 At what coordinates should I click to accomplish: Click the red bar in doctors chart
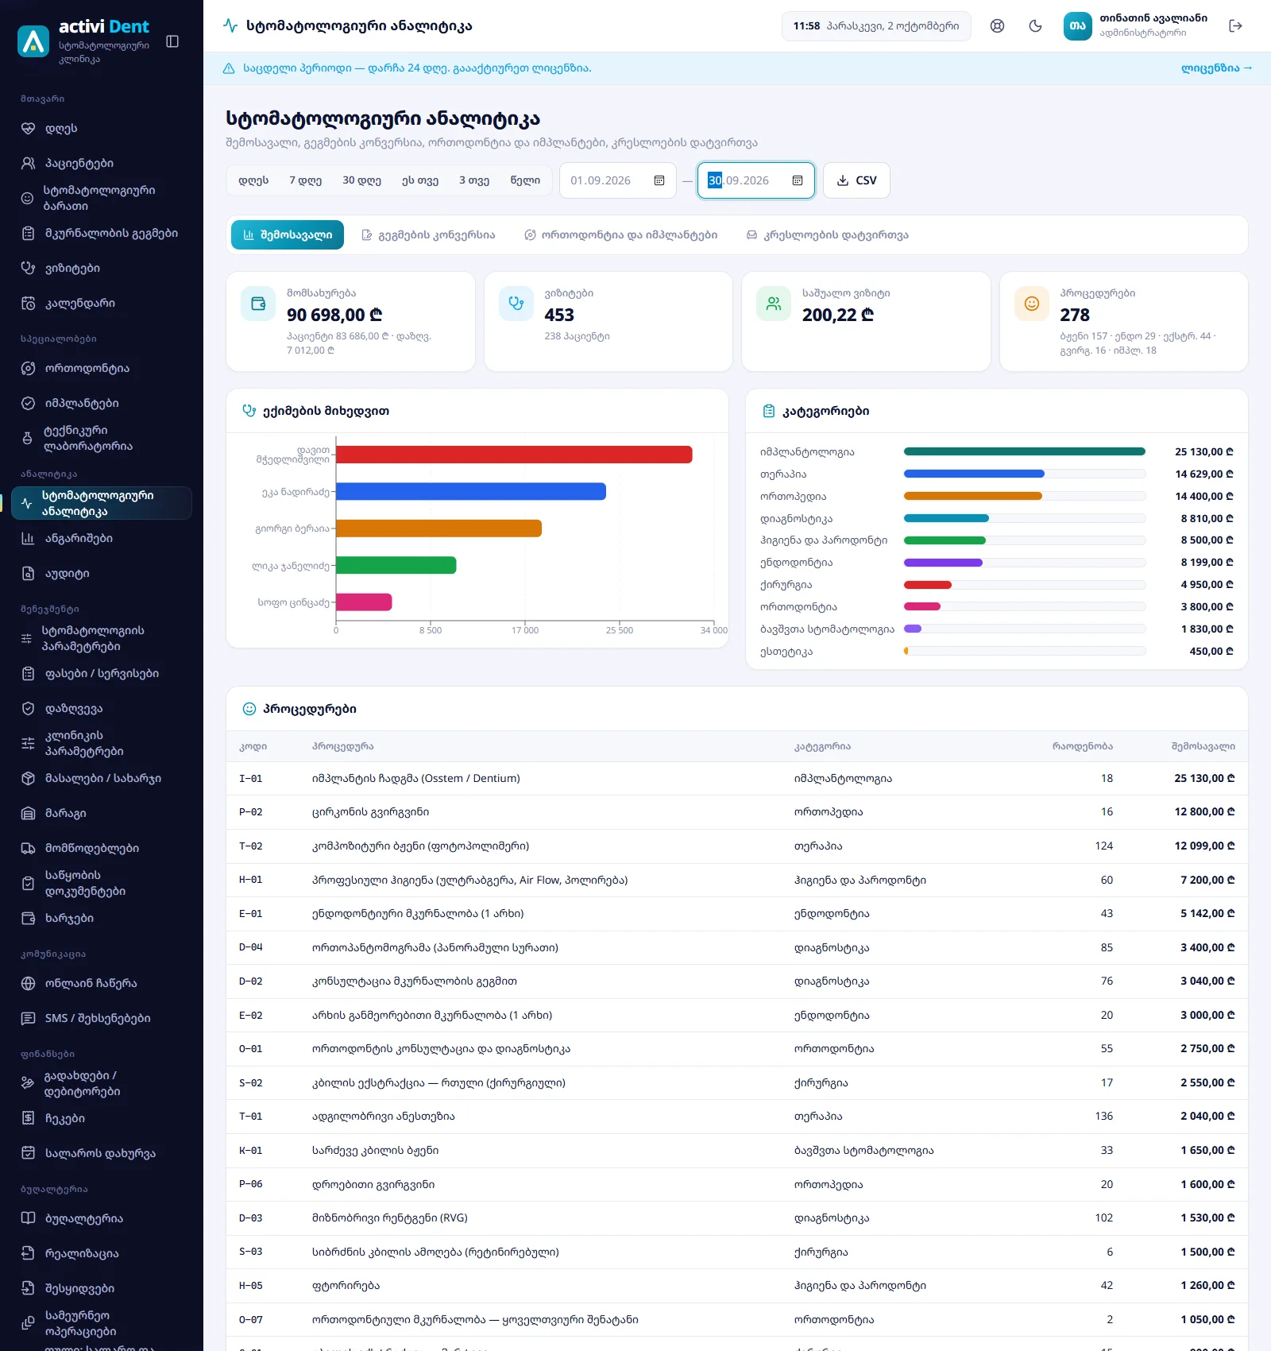[514, 455]
